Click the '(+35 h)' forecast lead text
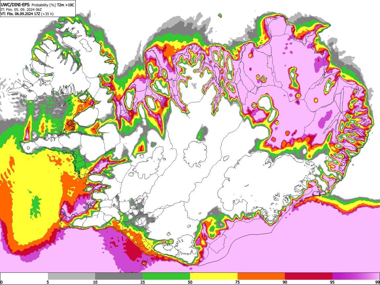The width and height of the screenshot is (380, 285). 47,14
